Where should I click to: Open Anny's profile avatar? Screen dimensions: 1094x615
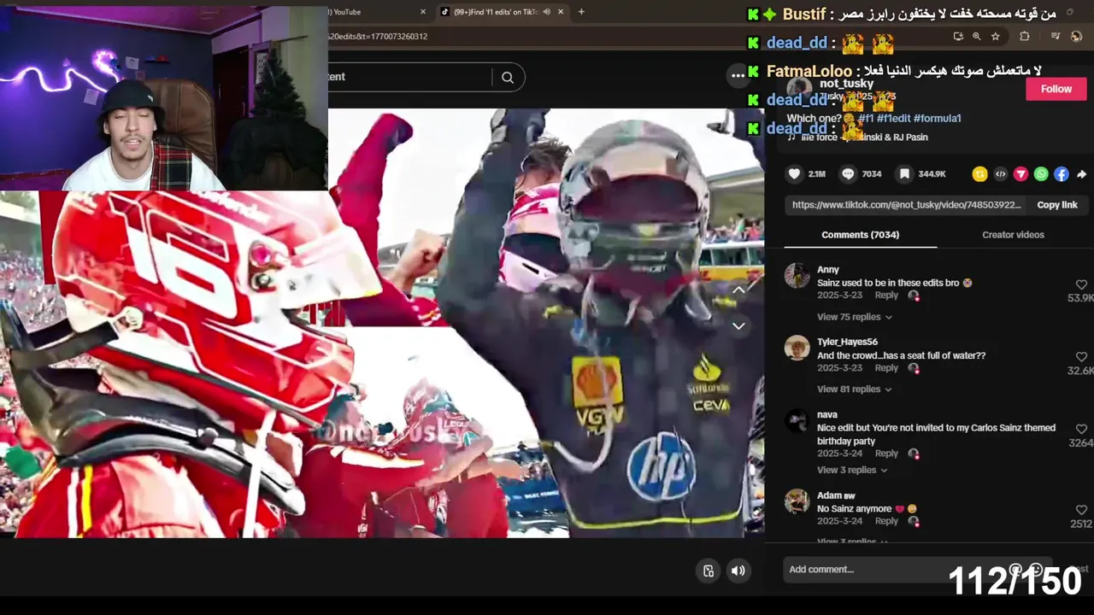pos(797,275)
